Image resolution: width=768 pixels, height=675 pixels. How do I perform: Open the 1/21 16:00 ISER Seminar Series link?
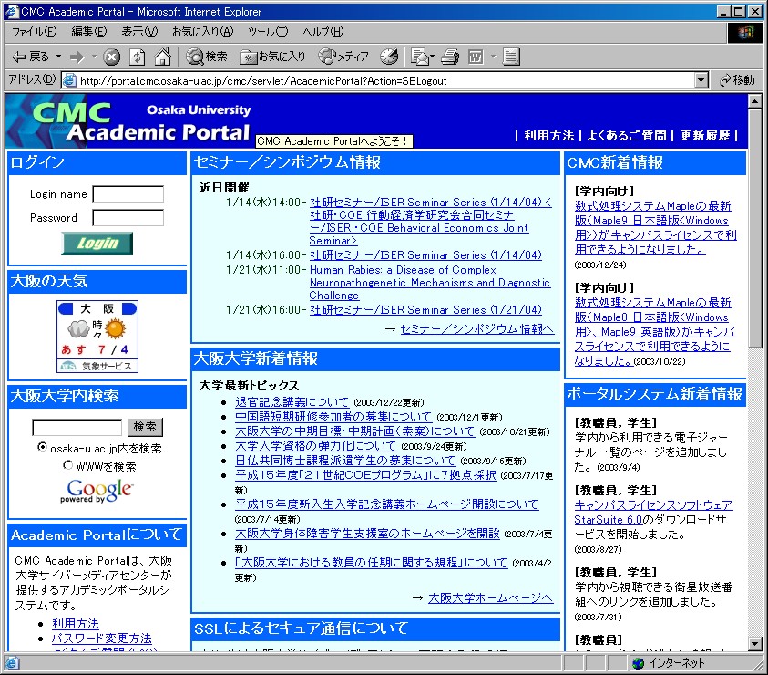pyautogui.click(x=425, y=310)
